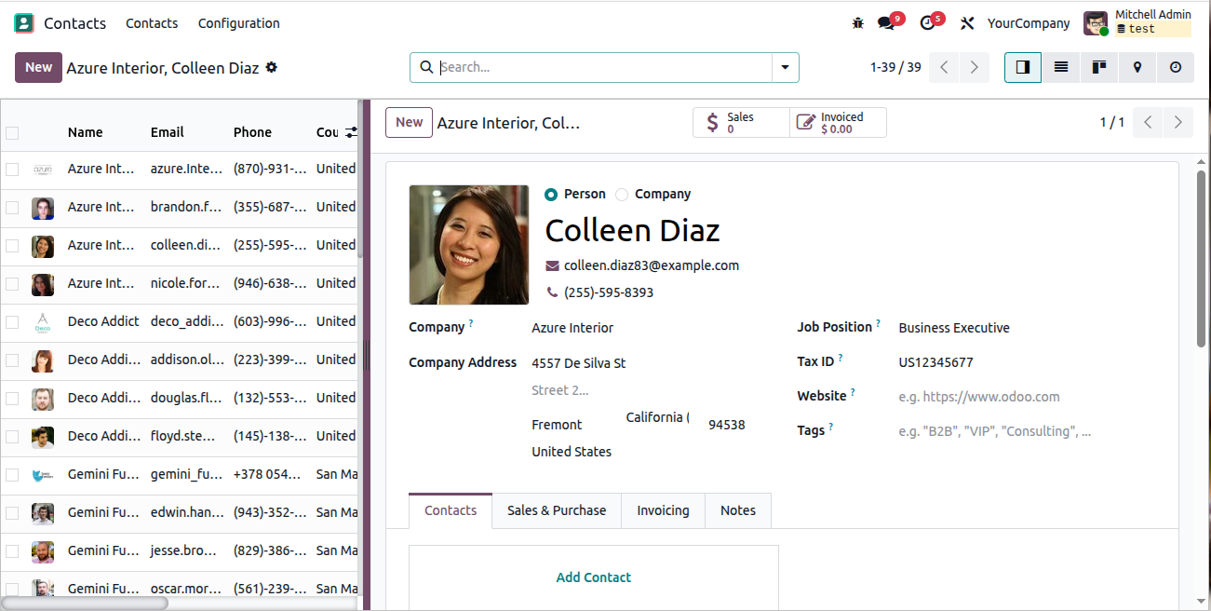Open the optional columns adjust icon
This screenshot has width=1211, height=611.
click(x=351, y=132)
